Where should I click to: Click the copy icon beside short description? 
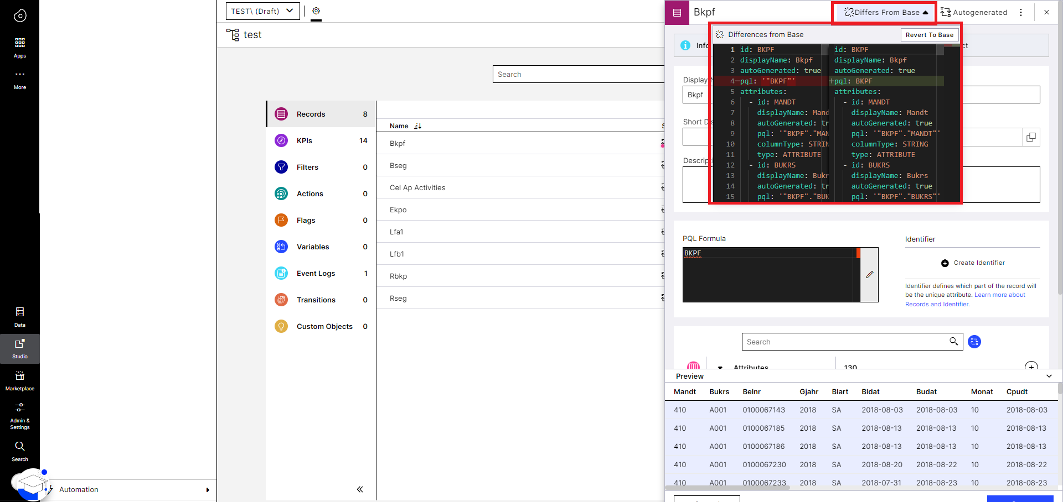(1031, 137)
